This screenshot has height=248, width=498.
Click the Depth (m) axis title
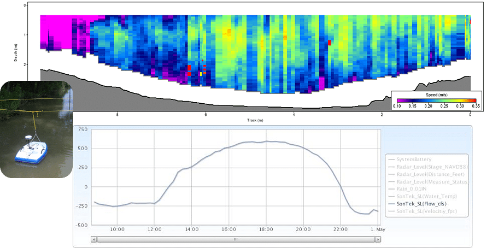(x=16, y=52)
